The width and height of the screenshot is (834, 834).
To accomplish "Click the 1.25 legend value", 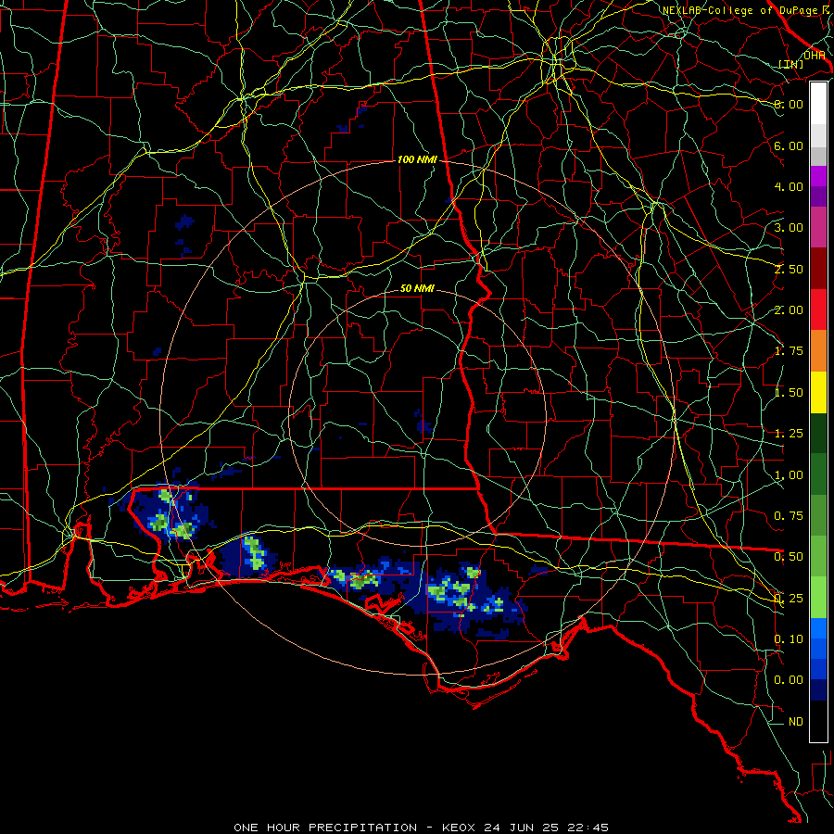I will (789, 434).
